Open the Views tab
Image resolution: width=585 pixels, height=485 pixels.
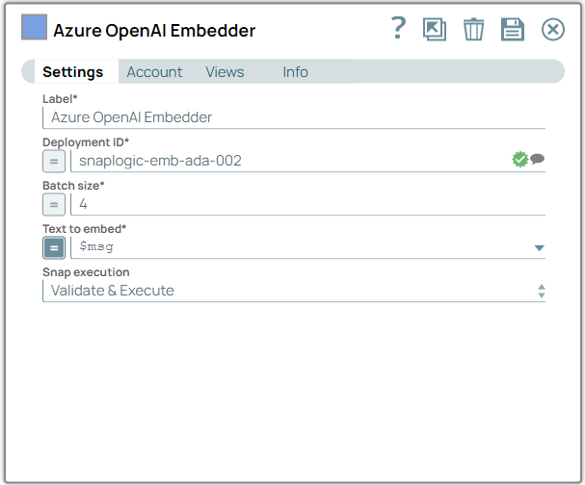pos(225,72)
